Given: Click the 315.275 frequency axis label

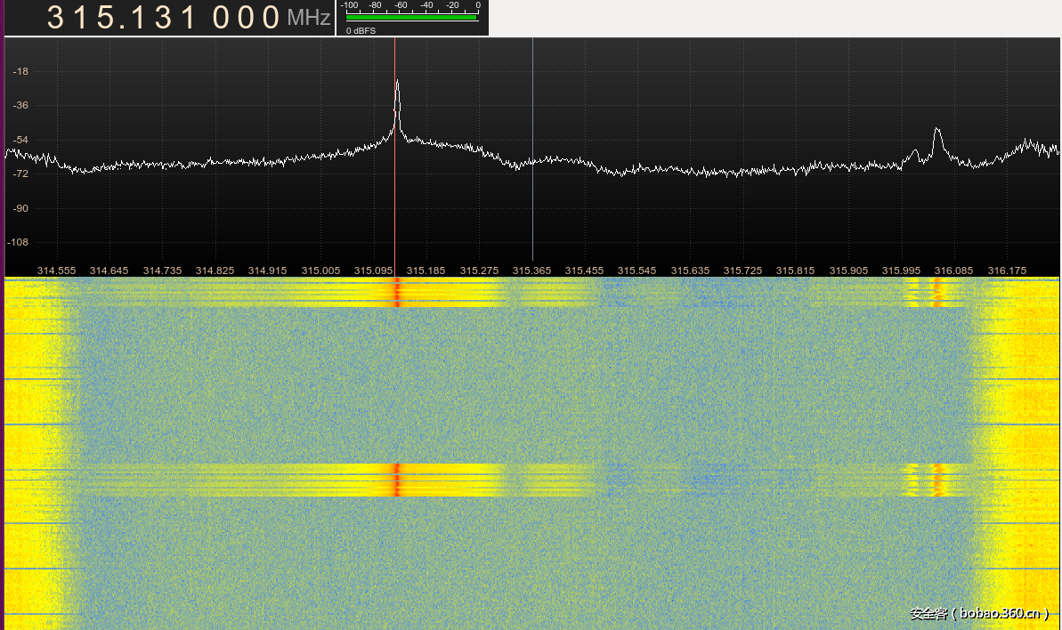Looking at the screenshot, I should [480, 270].
